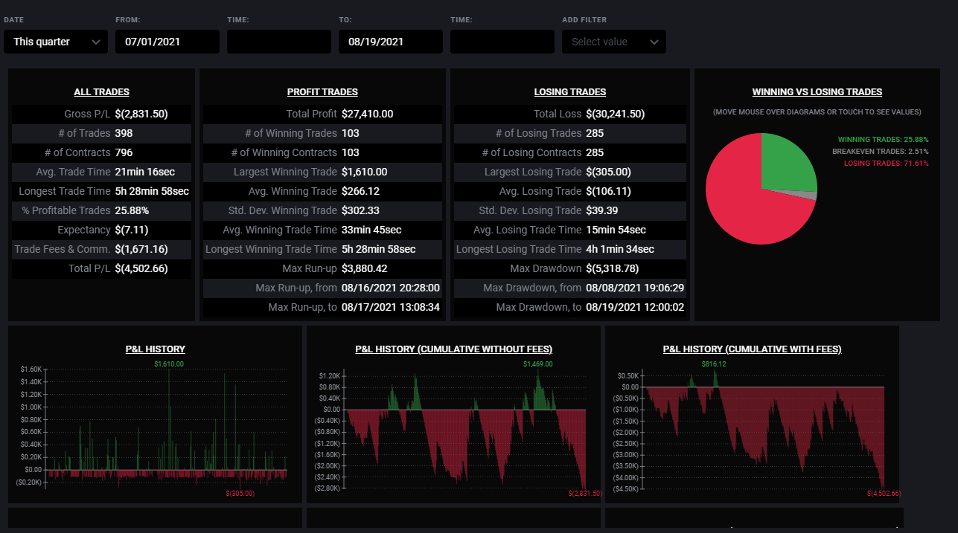The image size is (958, 533).
Task: Click Max Run-up to date 08/17/2021 13:08:34
Action: (x=391, y=307)
